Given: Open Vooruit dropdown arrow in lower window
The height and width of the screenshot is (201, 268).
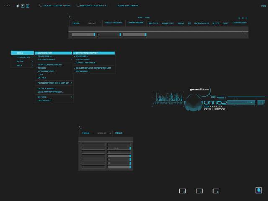Looking at the screenshot, I should 110,133.
